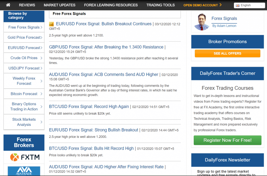Open the Forex Learning Resources menu
Viewport: 267px width, 176px height.
111,5
